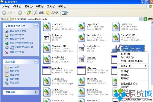Choose 打开(O) in context menu
153x102 pixels.
132,54
